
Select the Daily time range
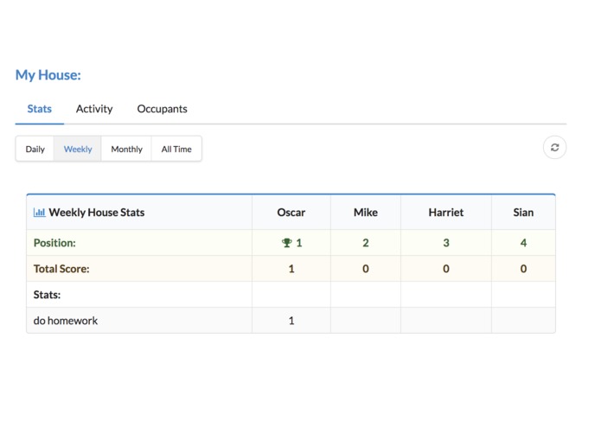35,149
